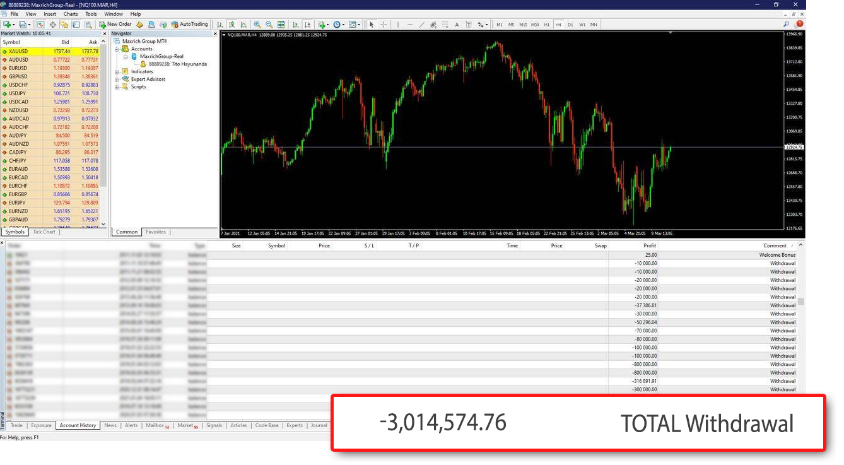Toggle the Auto Scroll chart icon
The image size is (844, 465).
coord(295,25)
